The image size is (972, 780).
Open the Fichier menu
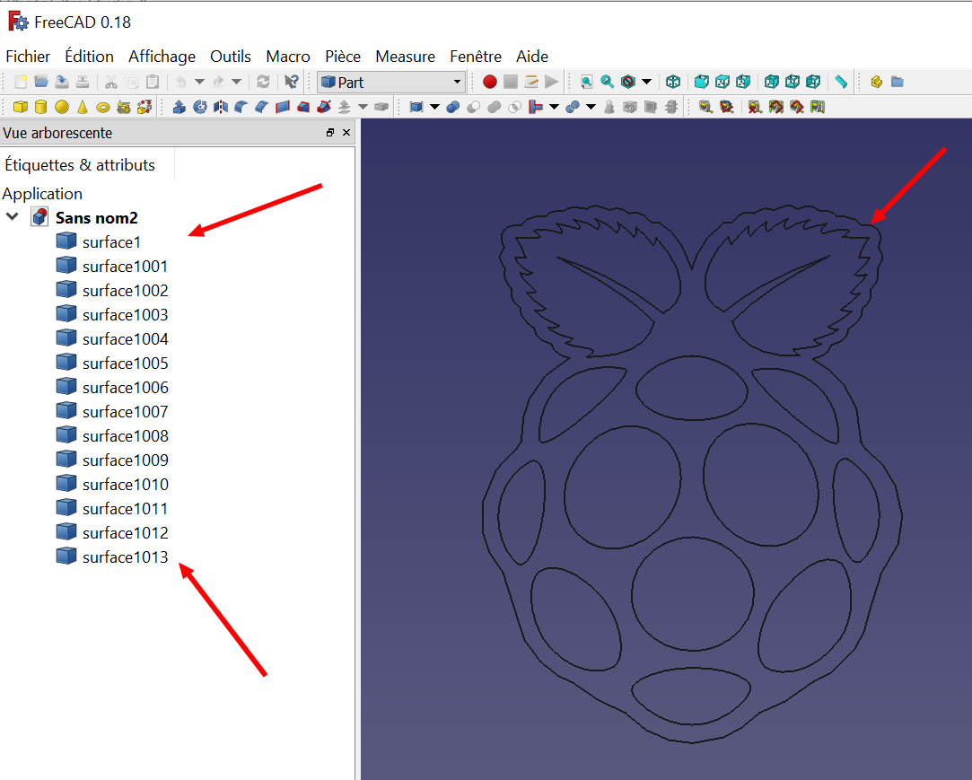28,57
